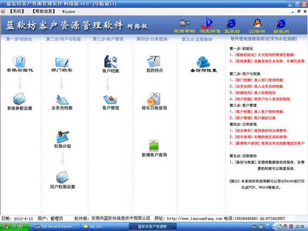Select 第二步:用户与权限 step heading
308x231 pixels.
click(63, 39)
